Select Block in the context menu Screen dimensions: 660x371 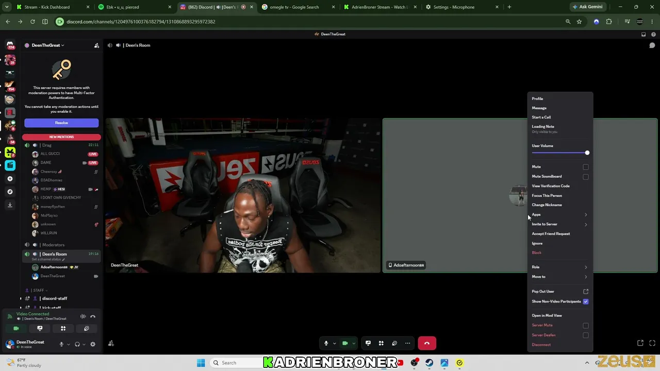click(x=560, y=253)
